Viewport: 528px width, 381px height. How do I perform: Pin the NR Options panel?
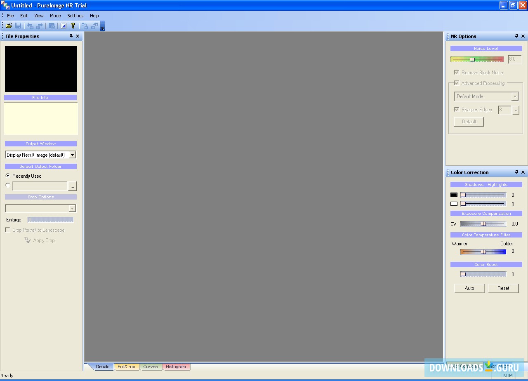(516, 36)
